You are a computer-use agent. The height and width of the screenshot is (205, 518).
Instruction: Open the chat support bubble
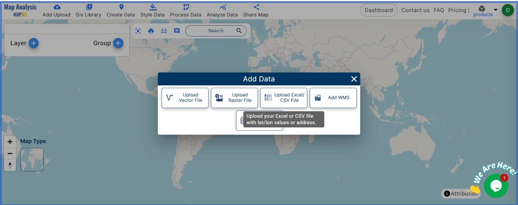[x=496, y=186]
